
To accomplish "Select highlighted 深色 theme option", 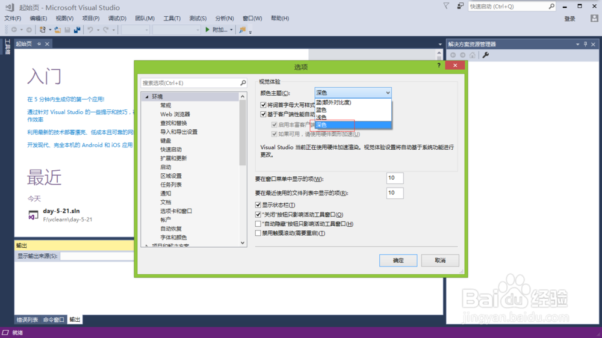I will 353,124.
